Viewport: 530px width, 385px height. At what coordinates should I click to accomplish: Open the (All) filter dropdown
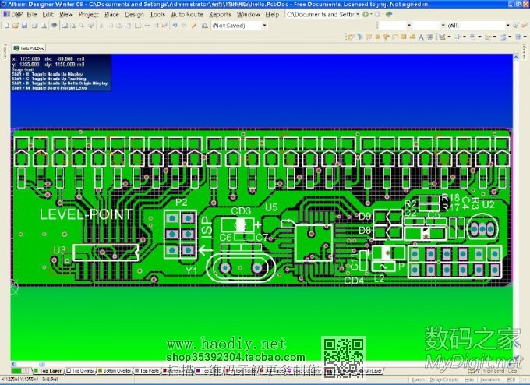coord(508,26)
